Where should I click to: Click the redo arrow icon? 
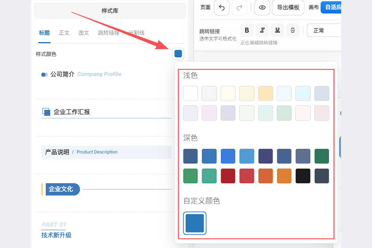pos(239,7)
